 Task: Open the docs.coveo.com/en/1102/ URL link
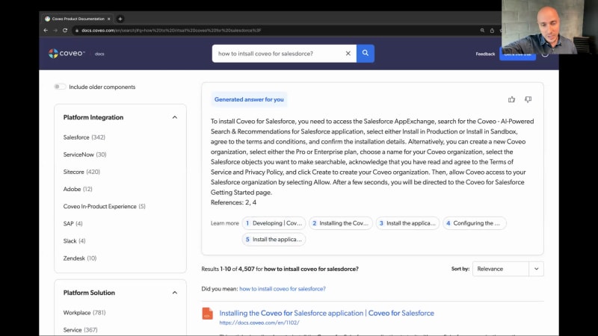(259, 323)
